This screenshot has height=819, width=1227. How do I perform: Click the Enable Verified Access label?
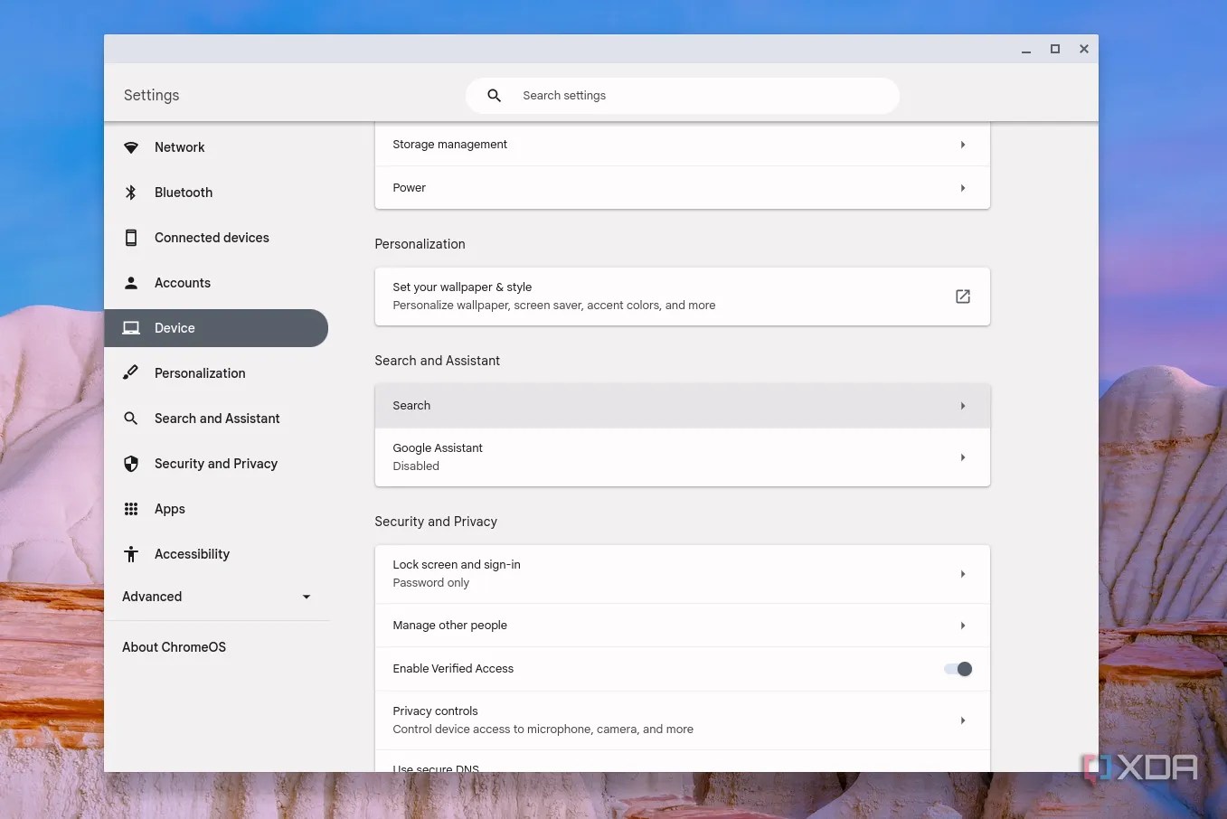coord(453,669)
